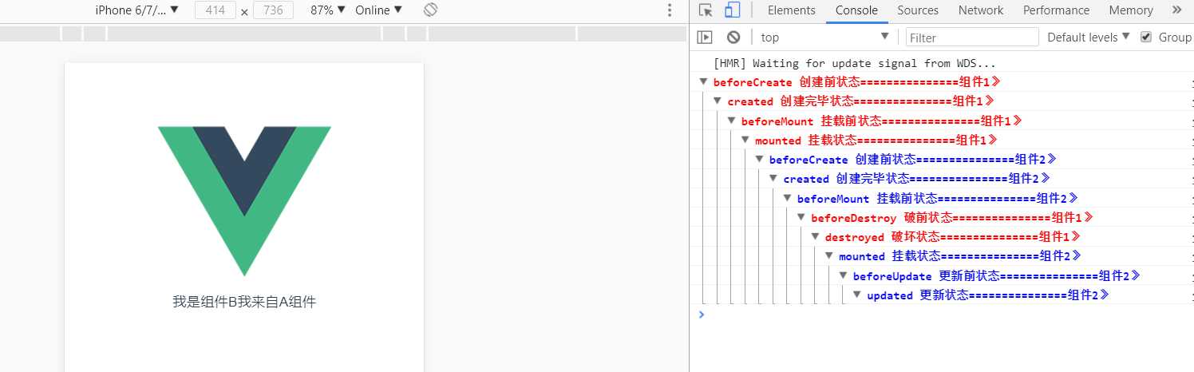Collapse the mounted 组件2 log group
1194x372 pixels.
pyautogui.click(x=829, y=256)
